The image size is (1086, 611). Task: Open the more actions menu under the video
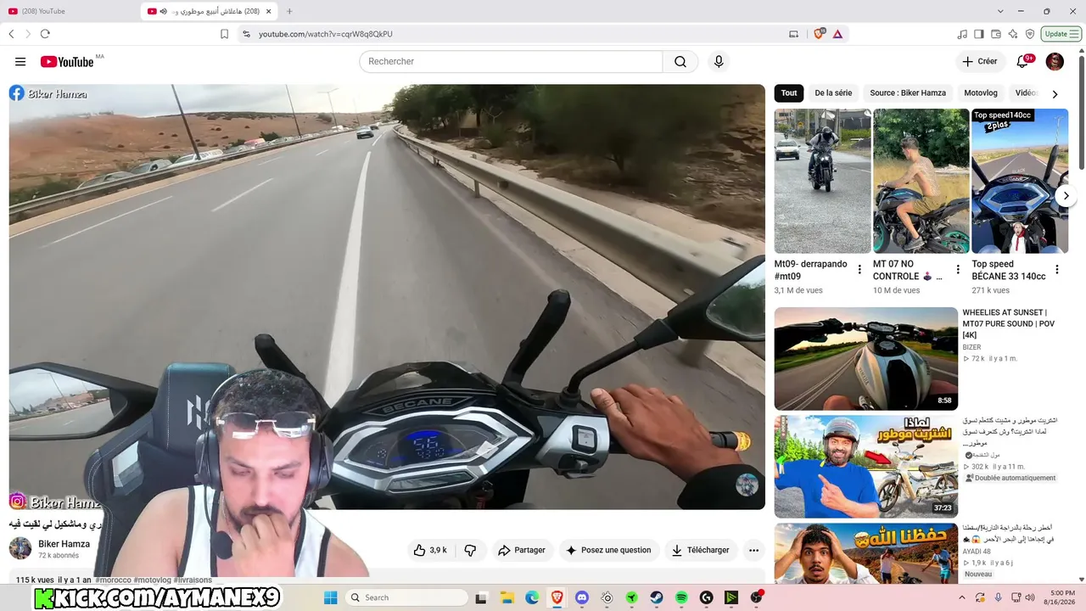click(x=753, y=550)
